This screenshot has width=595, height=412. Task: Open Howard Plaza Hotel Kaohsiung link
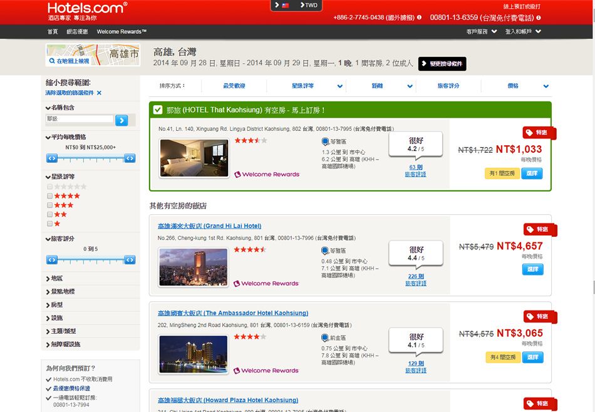(228, 400)
